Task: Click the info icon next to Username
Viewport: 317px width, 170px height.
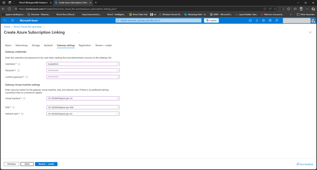Action: click(x=19, y=64)
